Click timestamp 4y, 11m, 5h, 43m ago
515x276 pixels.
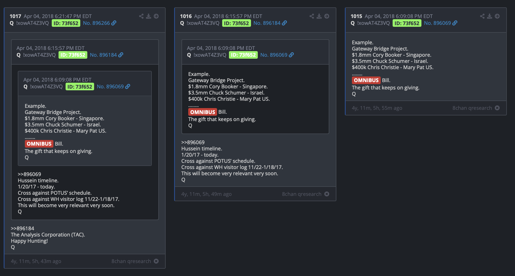pyautogui.click(x=36, y=261)
